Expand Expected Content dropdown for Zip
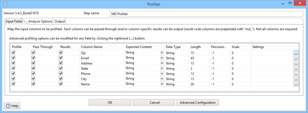The image size is (308, 113). point(162,53)
